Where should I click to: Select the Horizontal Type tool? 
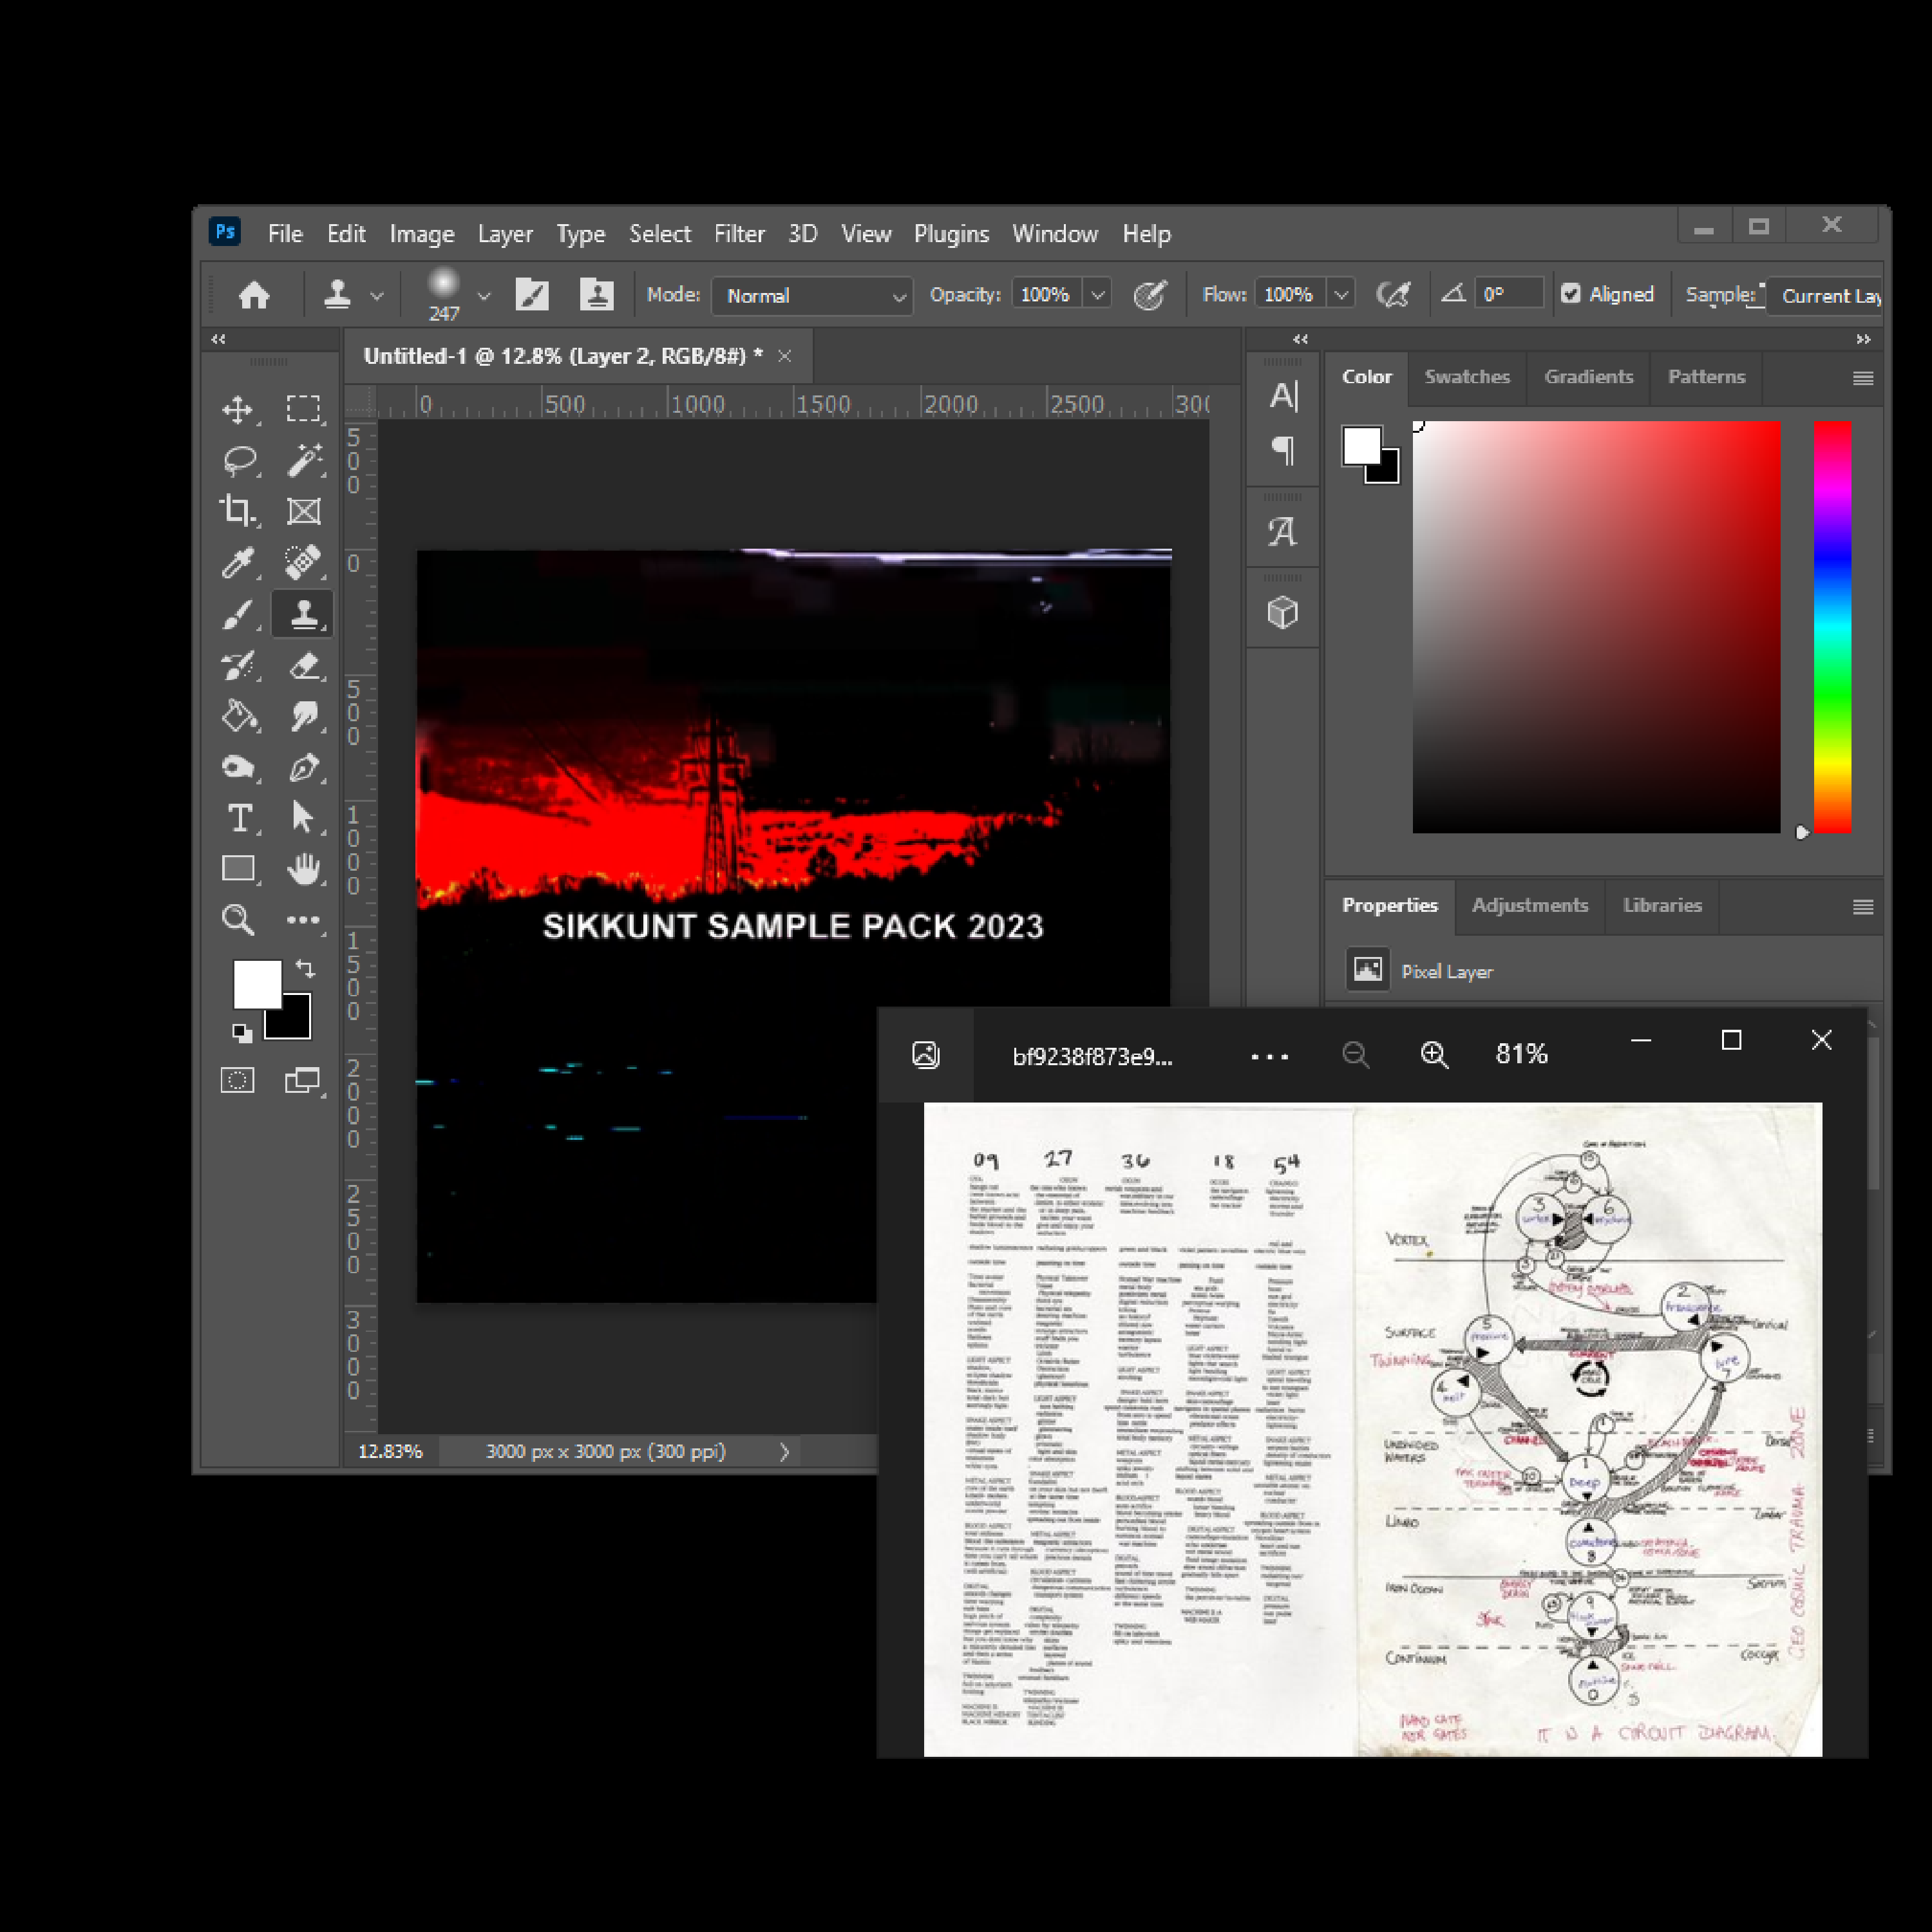239,818
